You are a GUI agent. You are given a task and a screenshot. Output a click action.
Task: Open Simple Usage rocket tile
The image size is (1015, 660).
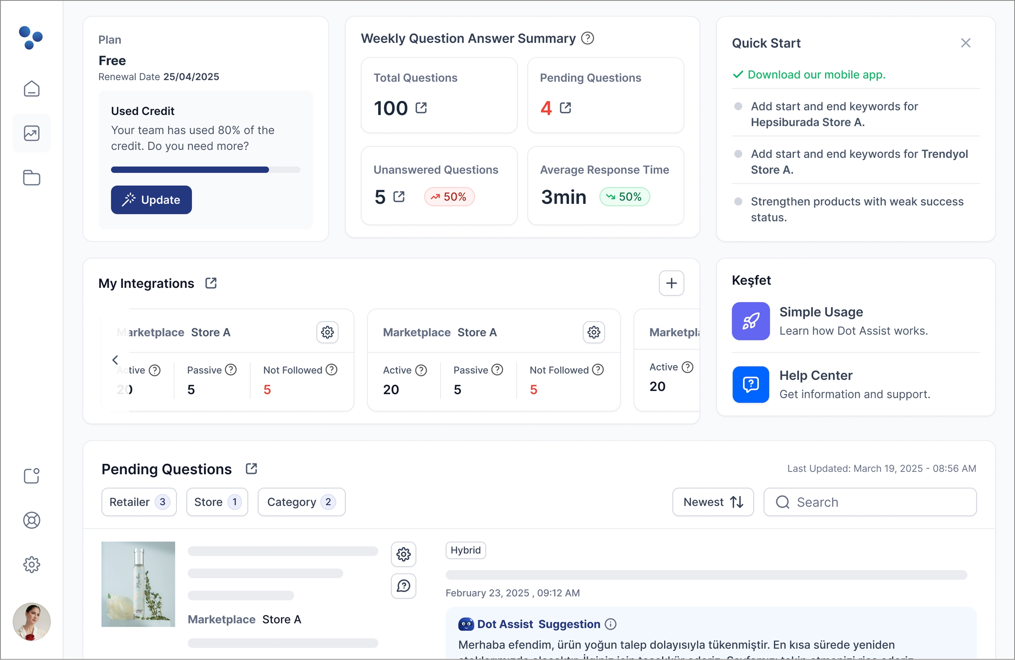[x=751, y=321]
